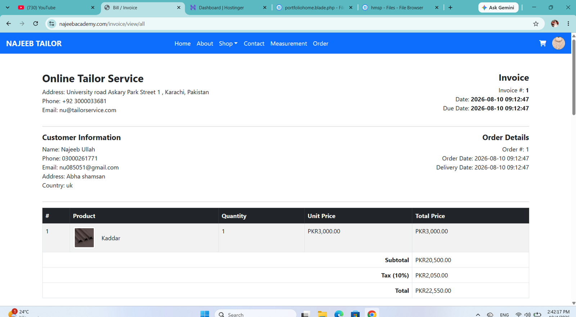Open a new browser tab
Screen dimensions: 576x317
tap(450, 8)
